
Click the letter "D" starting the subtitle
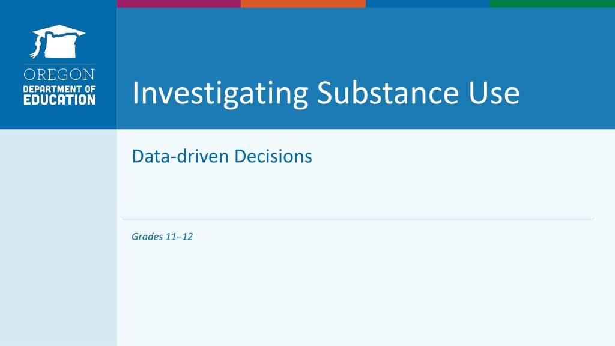[x=138, y=156]
